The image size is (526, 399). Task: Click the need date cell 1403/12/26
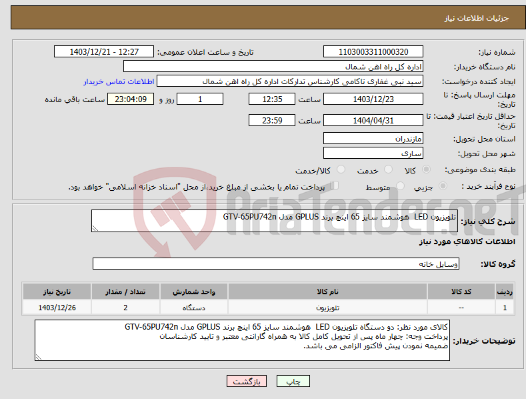point(57,308)
